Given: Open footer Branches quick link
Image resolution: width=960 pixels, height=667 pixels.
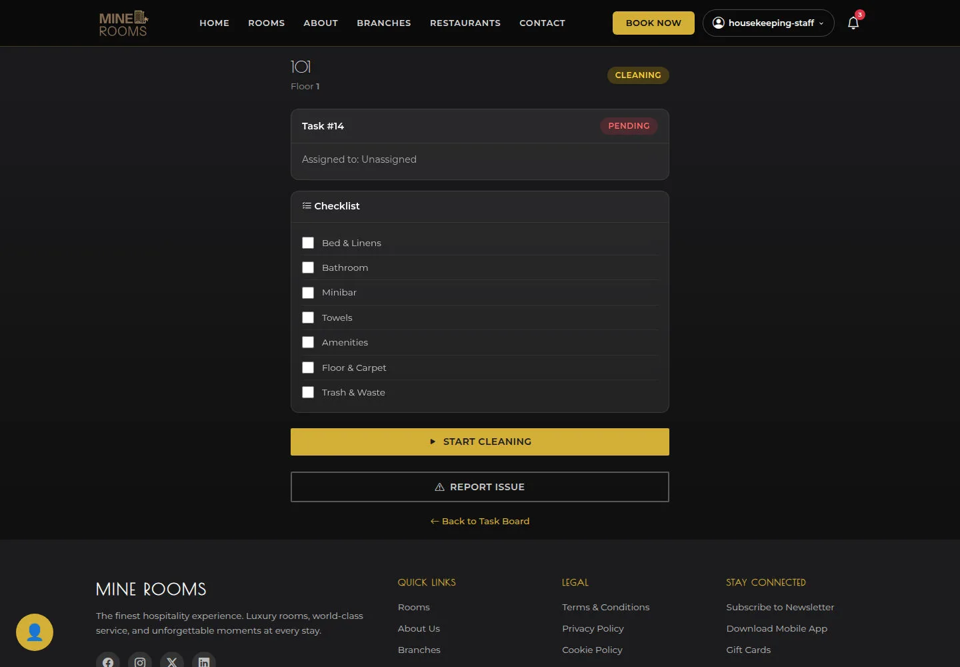Looking at the screenshot, I should coord(419,650).
